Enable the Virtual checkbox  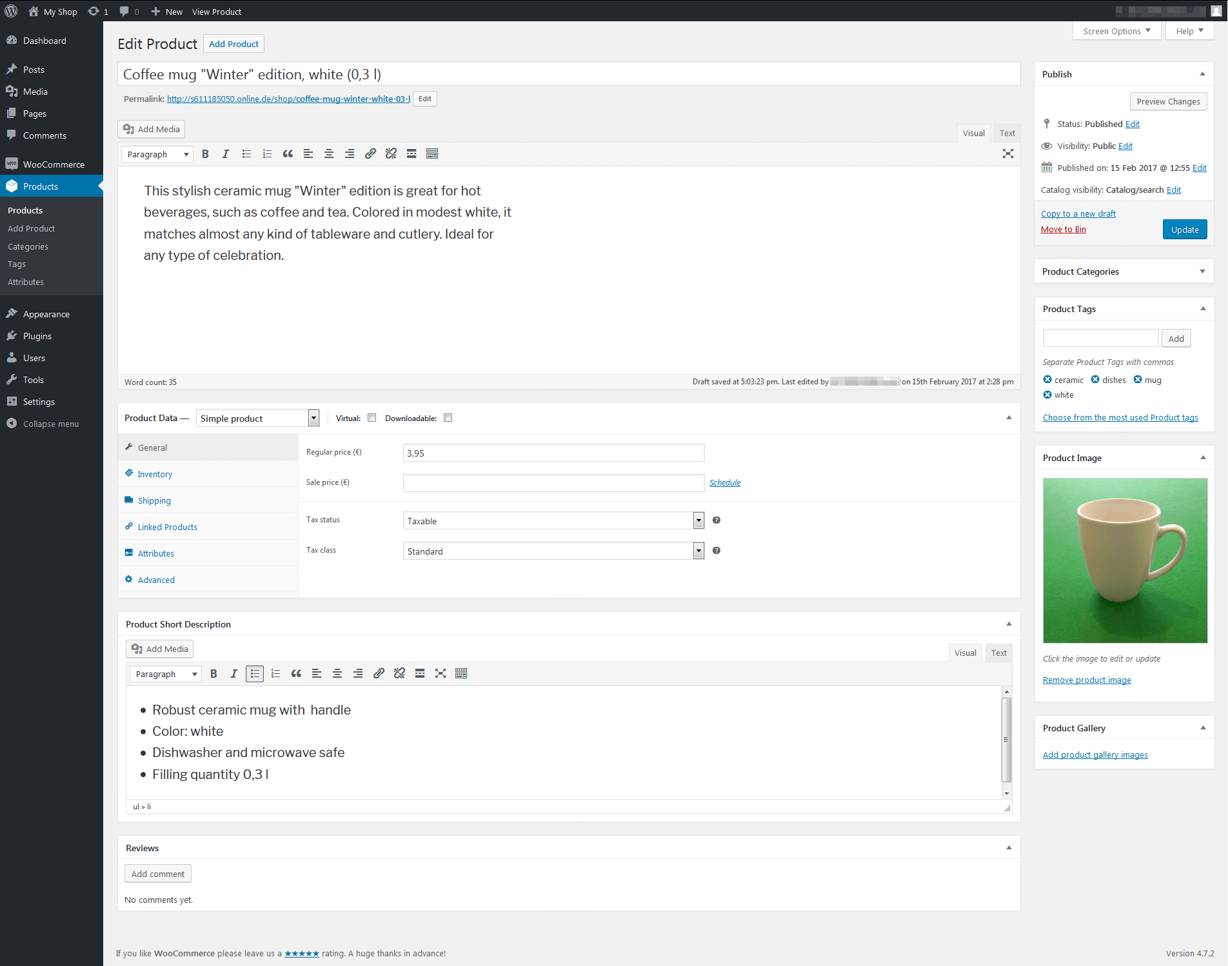click(x=371, y=418)
